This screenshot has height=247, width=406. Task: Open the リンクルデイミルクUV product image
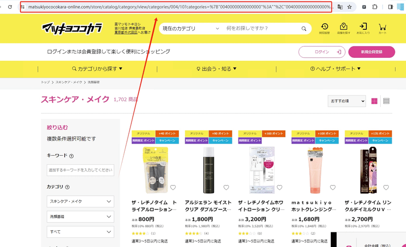click(368, 170)
